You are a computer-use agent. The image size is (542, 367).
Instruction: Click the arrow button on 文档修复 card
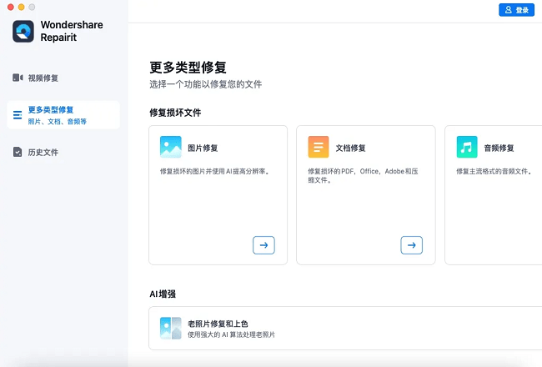pyautogui.click(x=411, y=245)
